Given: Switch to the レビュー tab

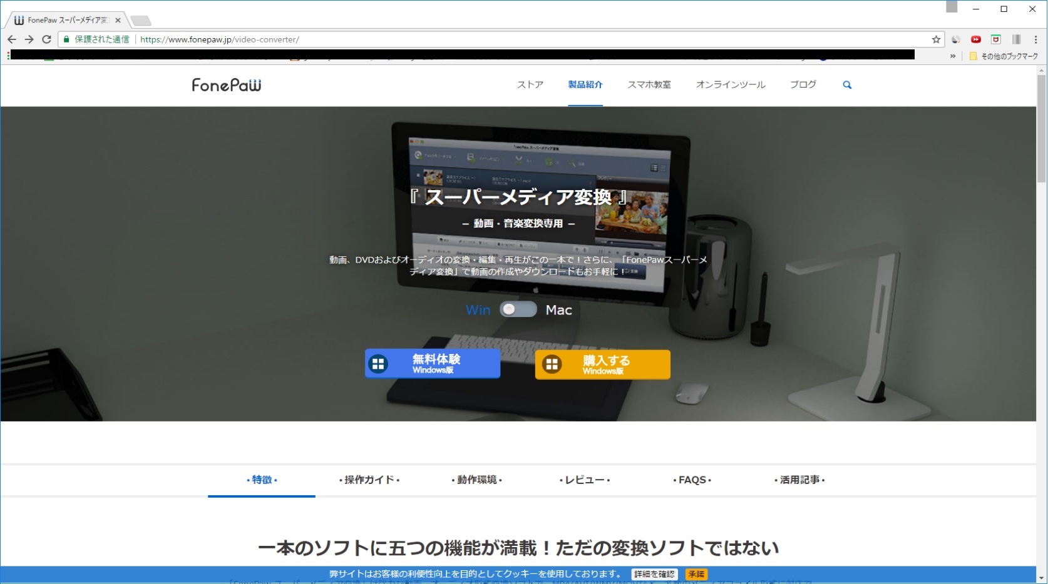Looking at the screenshot, I should [x=585, y=480].
